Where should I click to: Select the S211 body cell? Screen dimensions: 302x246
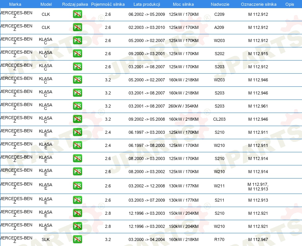(x=219, y=200)
